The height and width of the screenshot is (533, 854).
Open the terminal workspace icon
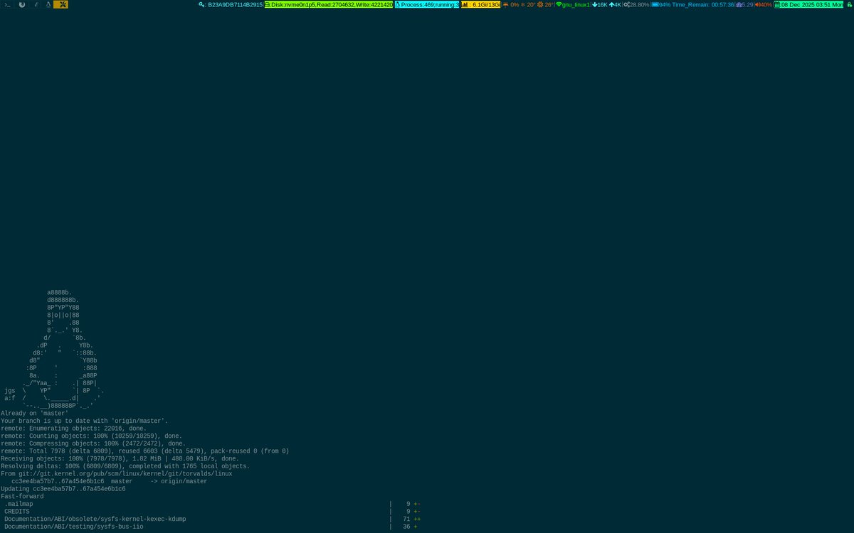click(x=8, y=4)
